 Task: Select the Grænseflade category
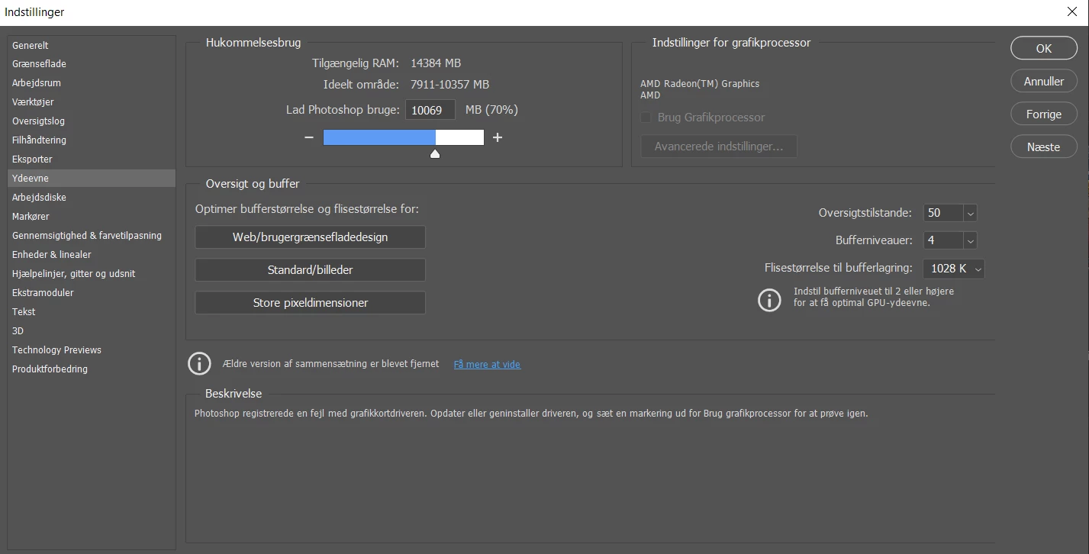point(92,64)
